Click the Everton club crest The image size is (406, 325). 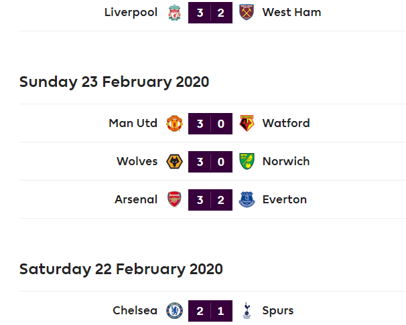[x=247, y=200]
